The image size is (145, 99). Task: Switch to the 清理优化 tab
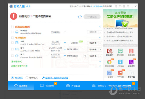[99, 86]
